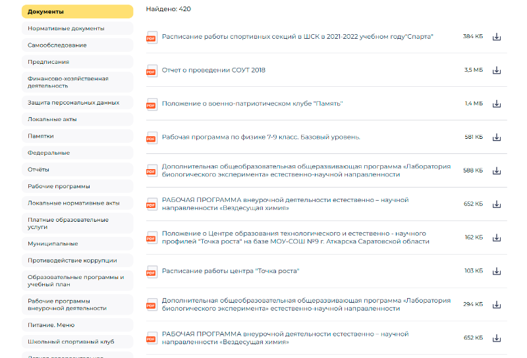The height and width of the screenshot is (358, 527).
Task: Download the 103 КБ "Точка роста" schedule
Action: pos(497,271)
